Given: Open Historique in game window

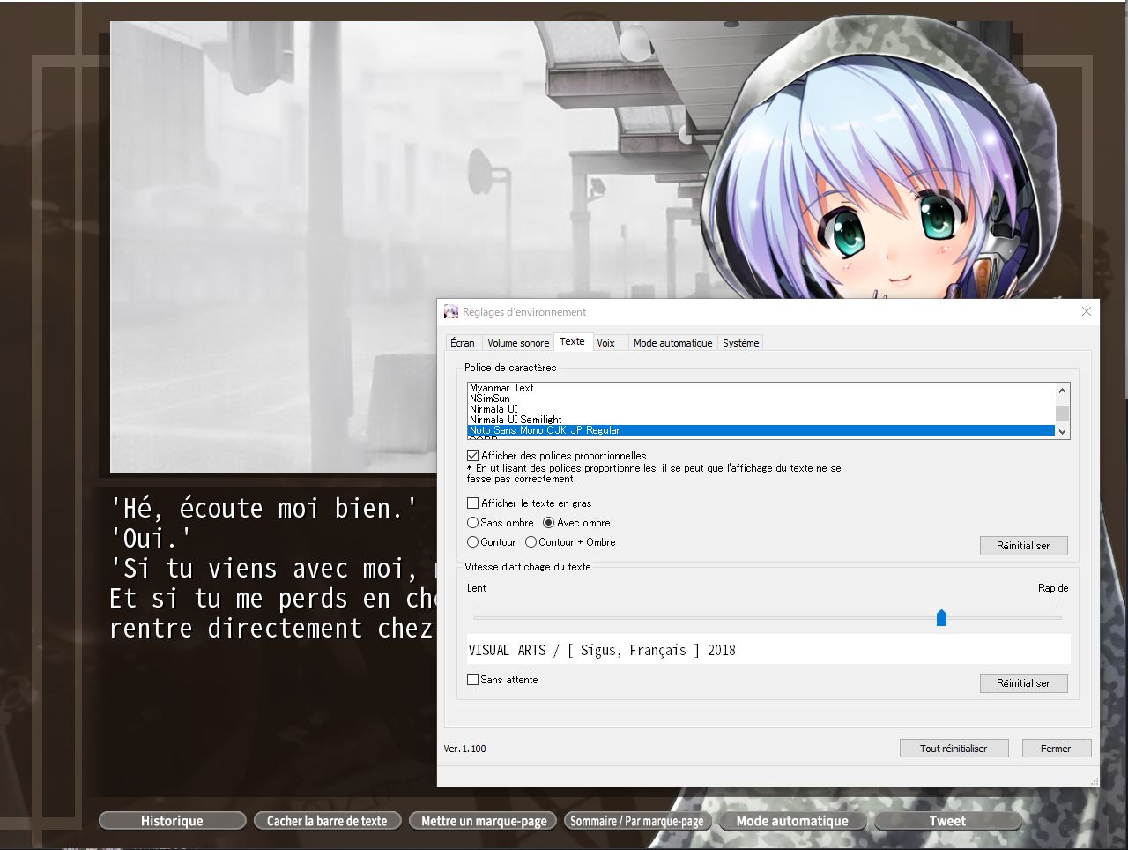Looking at the screenshot, I should pyautogui.click(x=172, y=821).
